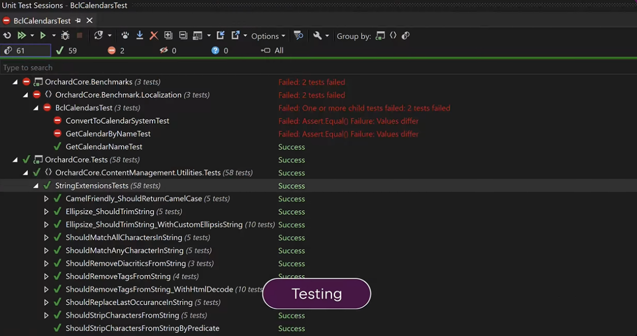Expand the CamelFriendly_ShouldReturnCamelCase test node

(x=46, y=199)
